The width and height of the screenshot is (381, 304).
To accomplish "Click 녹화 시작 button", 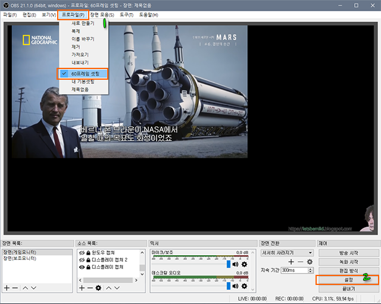I will click(349, 262).
